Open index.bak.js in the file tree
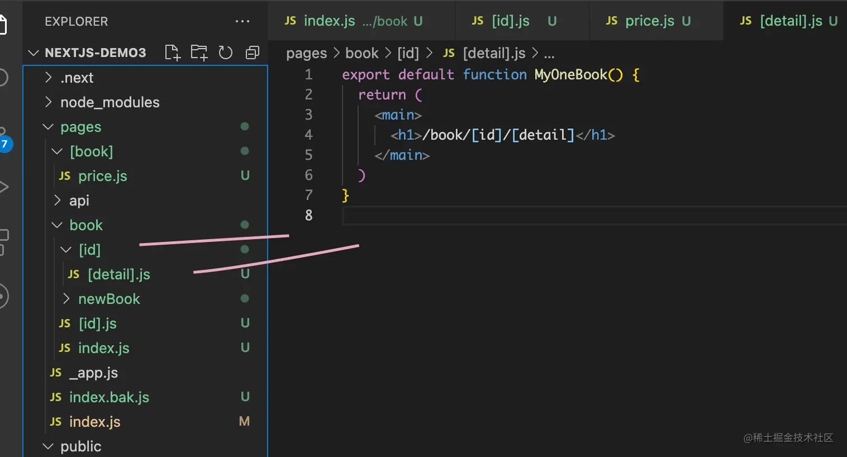The width and height of the screenshot is (847, 457). [109, 397]
